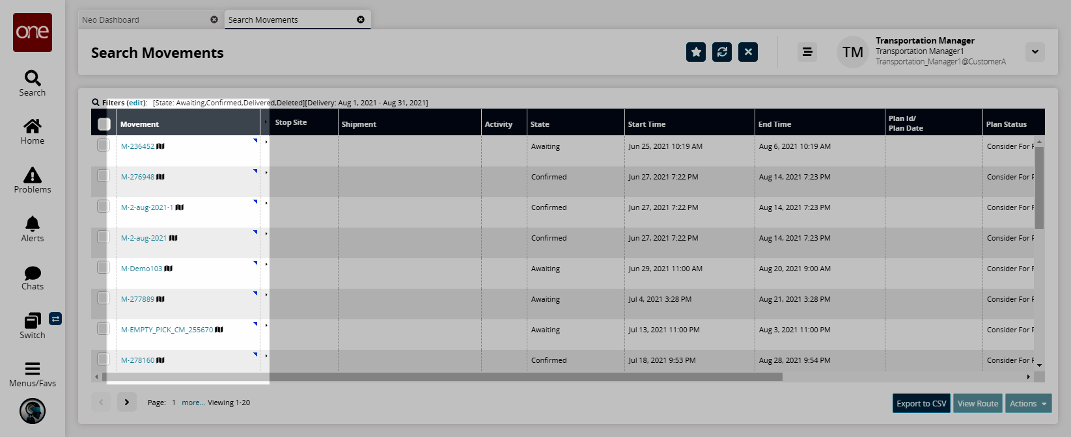Check the row M-EMPTY_PICK_CM_255670 checkbox
The image size is (1071, 437).
click(104, 328)
